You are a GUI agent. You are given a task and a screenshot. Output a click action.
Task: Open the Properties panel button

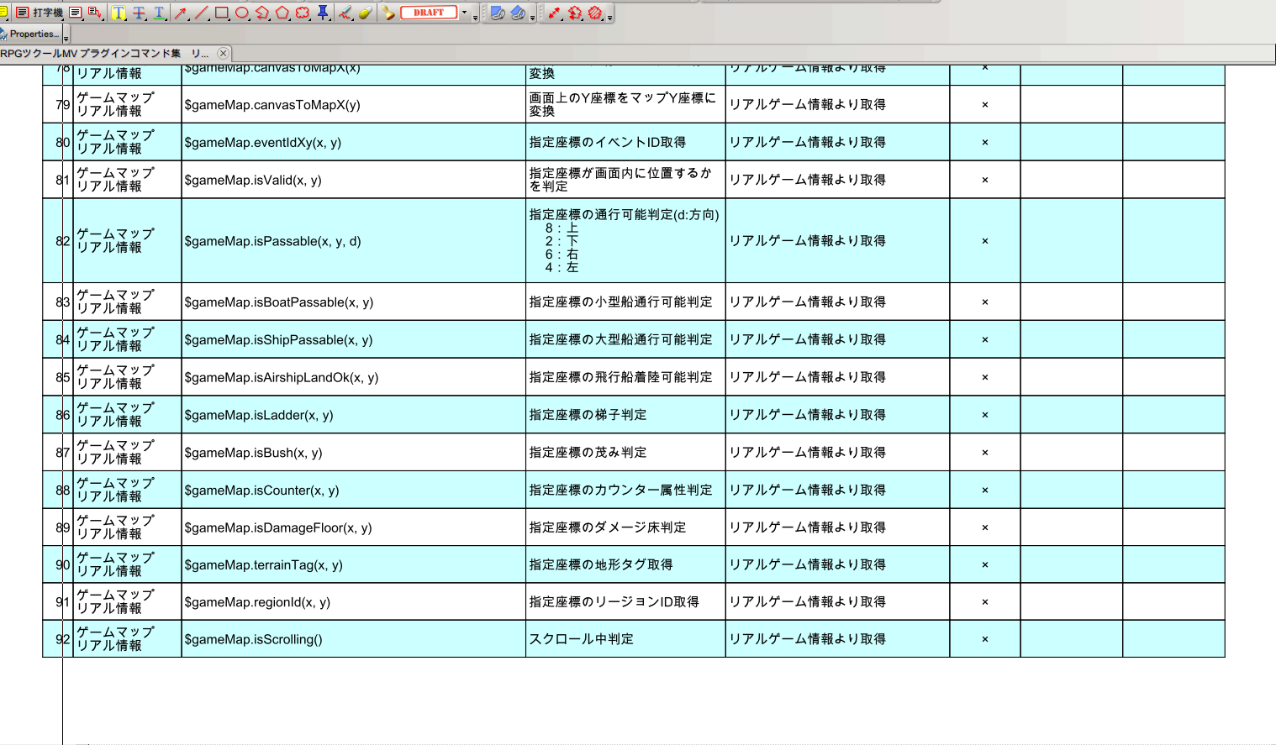point(30,34)
